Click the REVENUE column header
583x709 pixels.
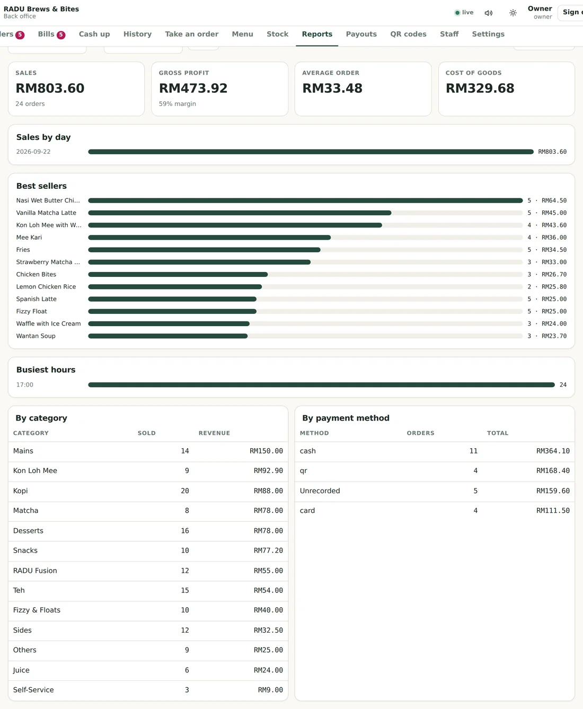pos(214,433)
